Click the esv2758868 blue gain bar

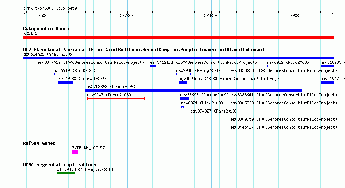tap(193, 91)
